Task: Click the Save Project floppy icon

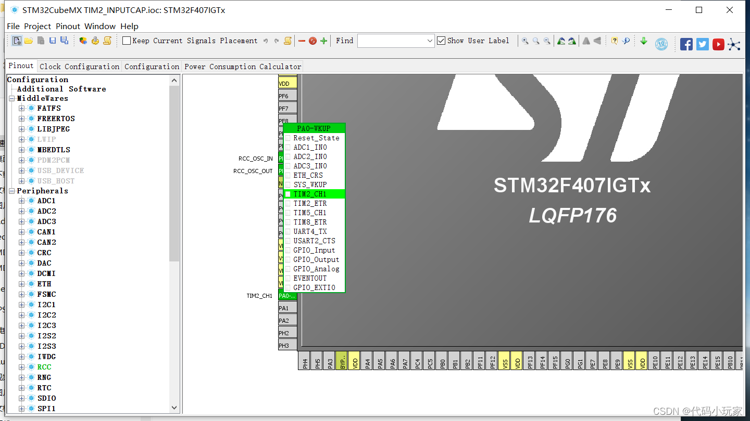Action: [53, 41]
